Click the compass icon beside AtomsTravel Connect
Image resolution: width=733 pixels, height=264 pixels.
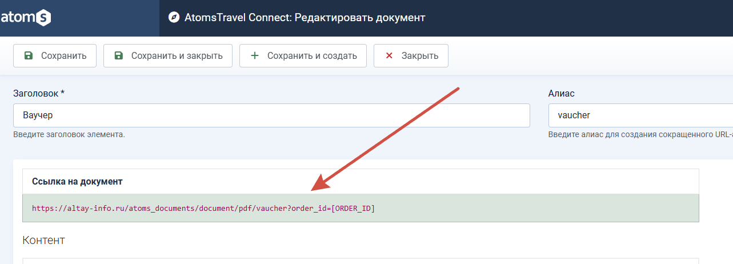point(174,18)
